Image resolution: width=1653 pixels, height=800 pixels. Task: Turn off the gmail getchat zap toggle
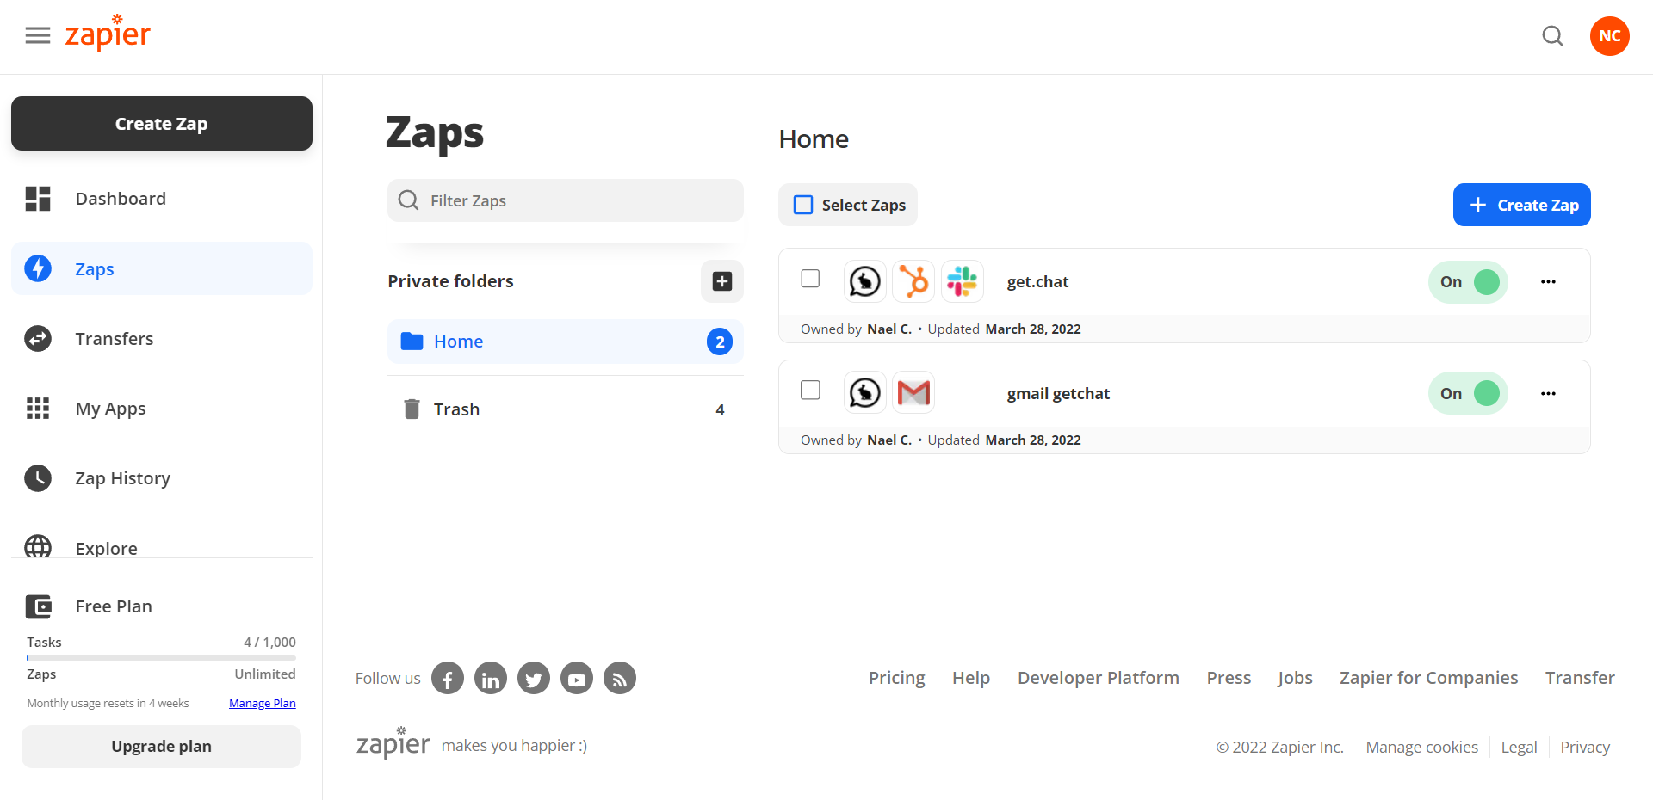[x=1468, y=393]
